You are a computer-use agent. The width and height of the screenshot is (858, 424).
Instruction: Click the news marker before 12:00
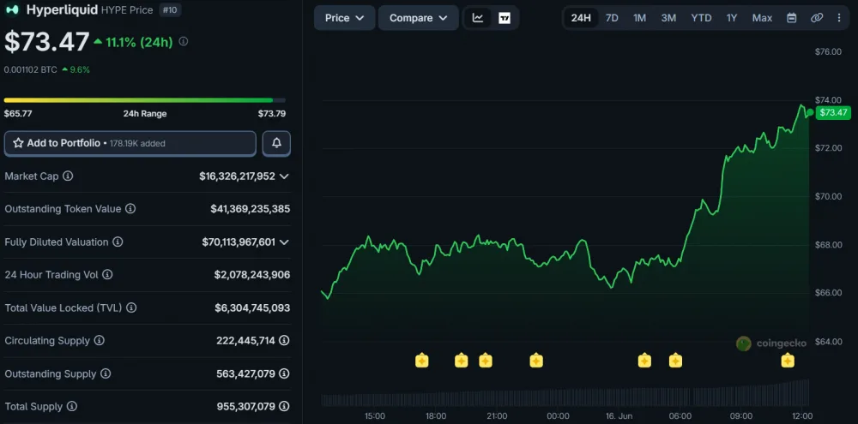click(x=788, y=361)
